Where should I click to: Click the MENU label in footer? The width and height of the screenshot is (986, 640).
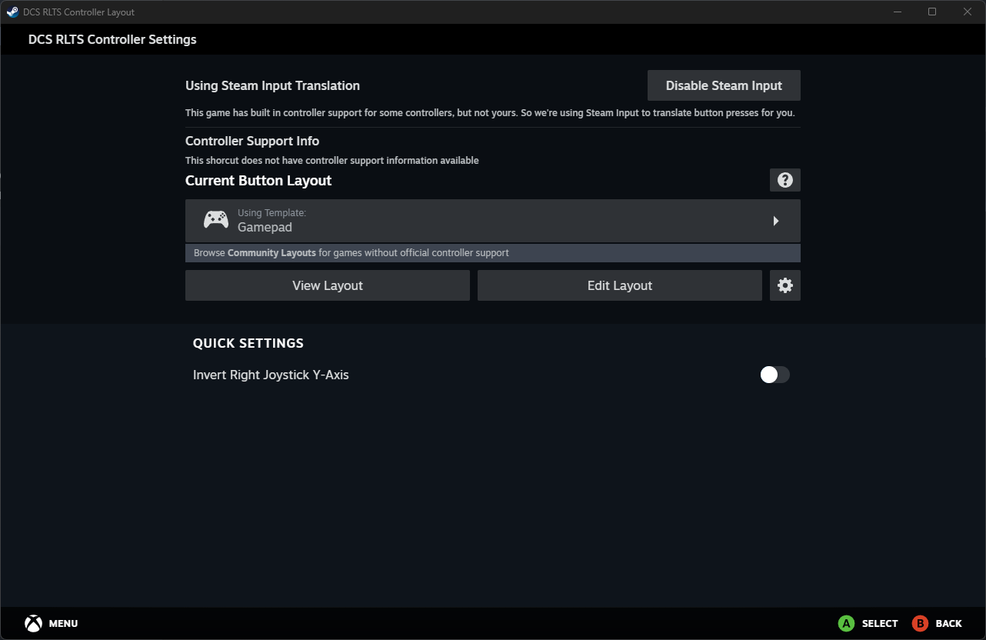click(63, 624)
